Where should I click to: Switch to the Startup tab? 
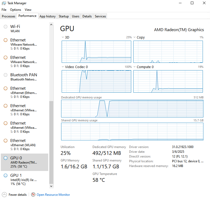coord(64,16)
